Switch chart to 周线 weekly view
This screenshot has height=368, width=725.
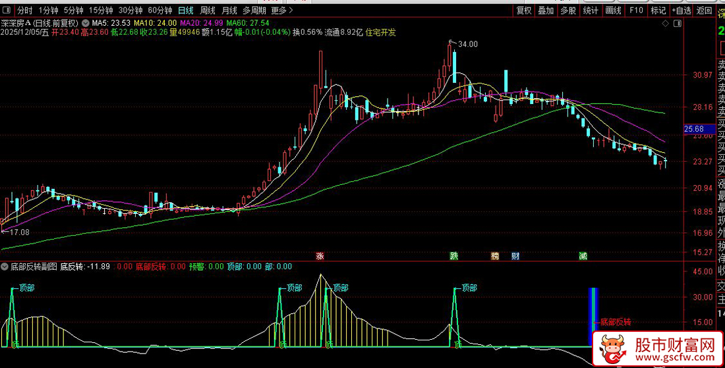(208, 11)
